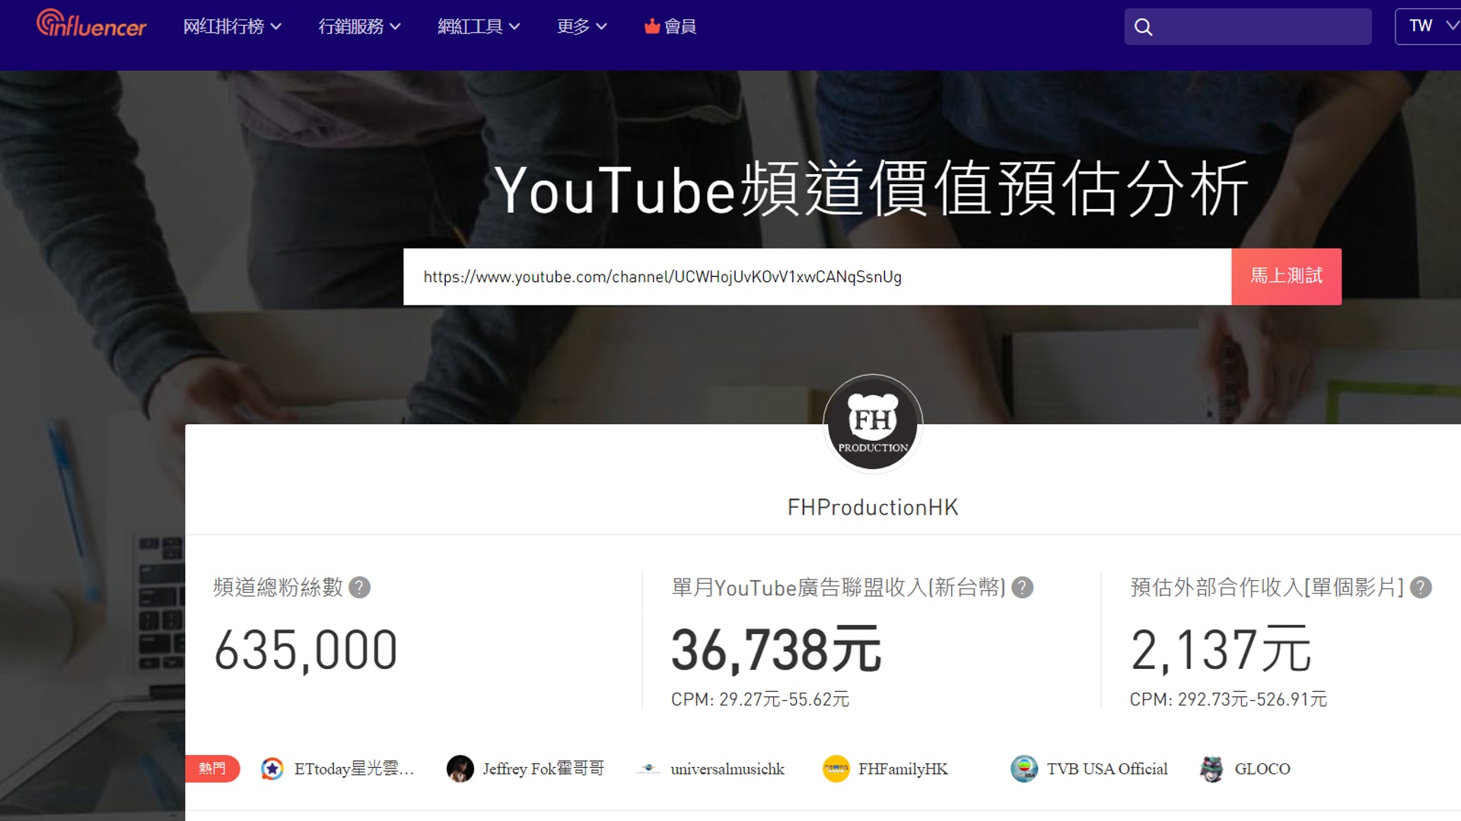Expand the 行銷服務 menu
Viewport: 1461px width, 821px height.
pos(359,27)
